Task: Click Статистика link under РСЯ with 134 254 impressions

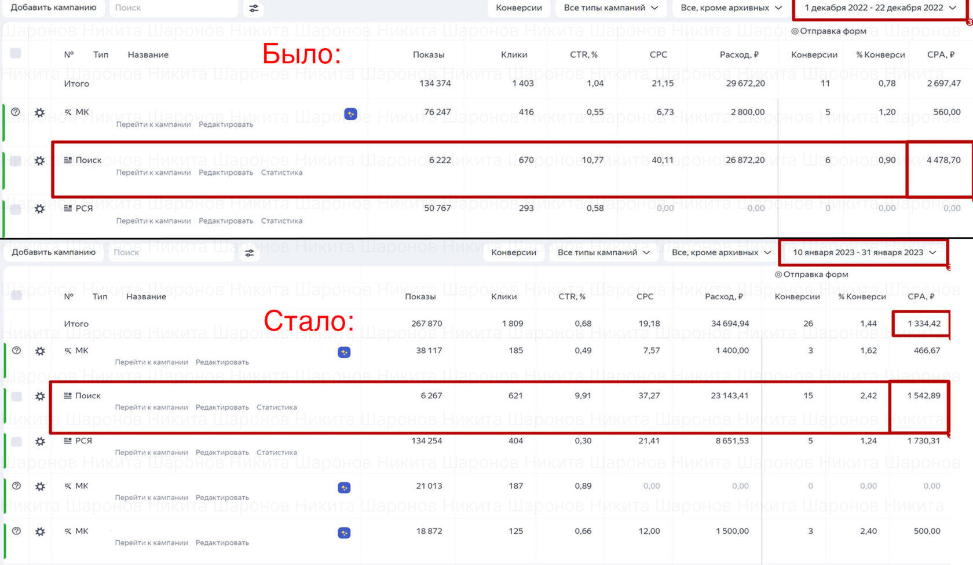Action: tap(276, 453)
